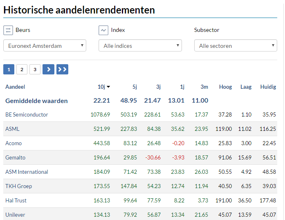Click the Subsector label
This screenshot has width=285, height=220.
coord(206,30)
